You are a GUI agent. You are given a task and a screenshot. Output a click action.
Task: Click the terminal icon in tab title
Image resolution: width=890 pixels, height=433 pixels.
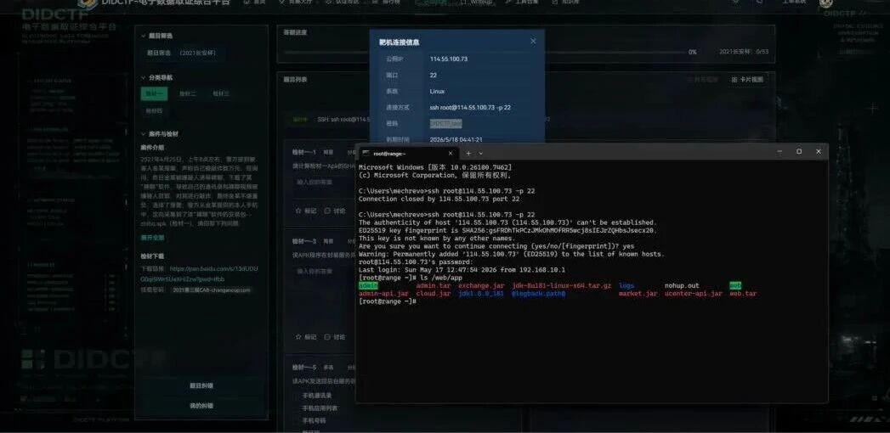click(366, 153)
